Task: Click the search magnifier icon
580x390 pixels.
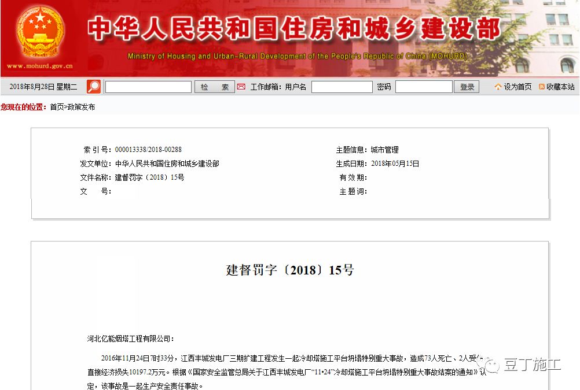Action: tap(94, 86)
